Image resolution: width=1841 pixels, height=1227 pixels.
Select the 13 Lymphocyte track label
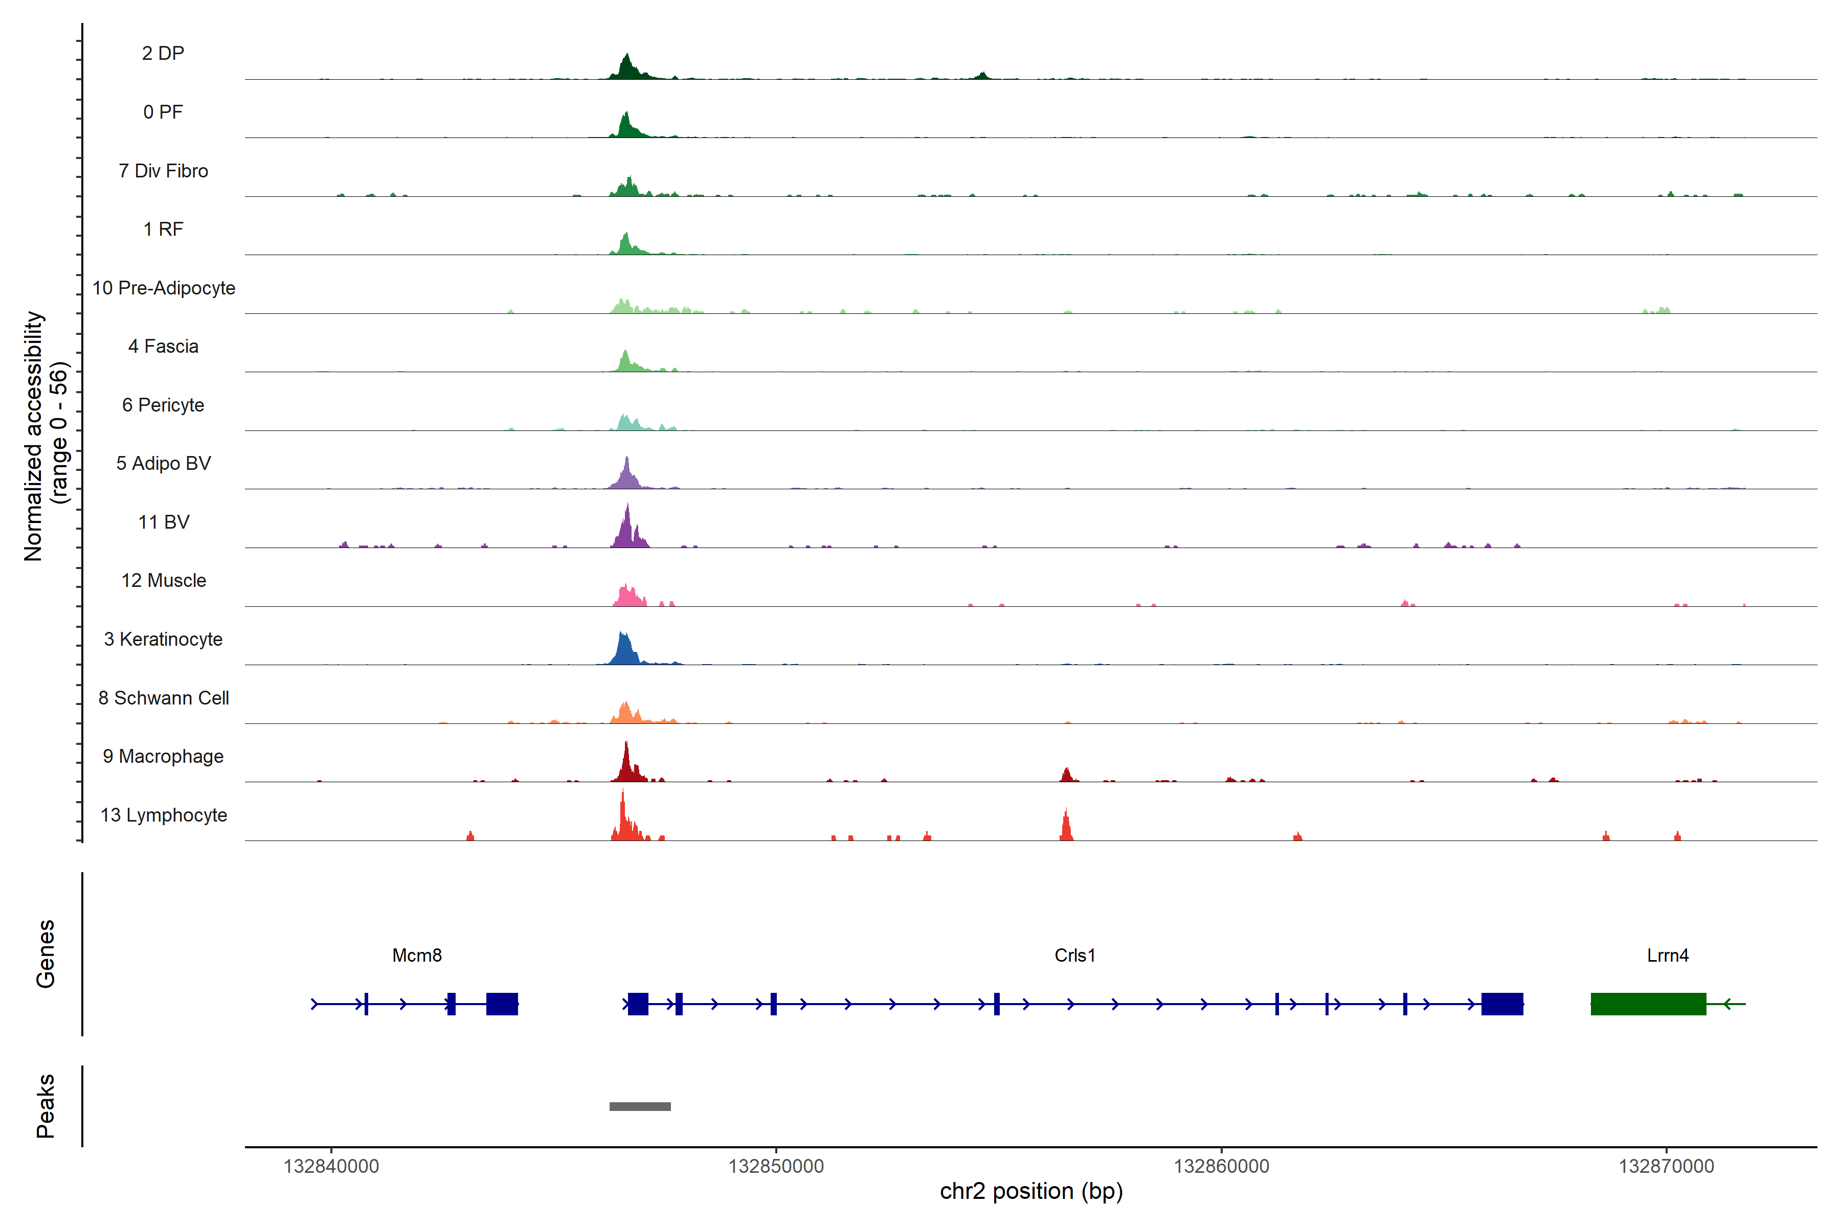[x=163, y=814]
